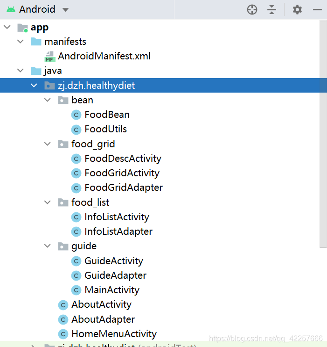Select the food_list package label

pyautogui.click(x=90, y=202)
